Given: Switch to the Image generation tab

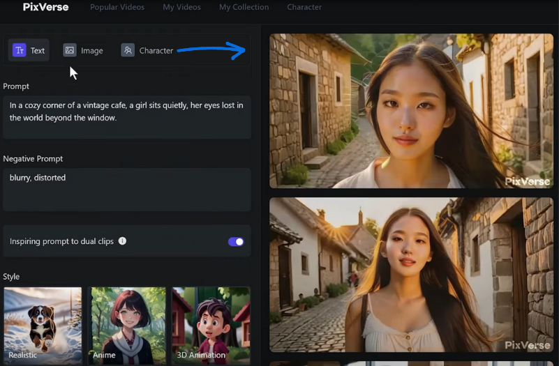Looking at the screenshot, I should pos(83,50).
